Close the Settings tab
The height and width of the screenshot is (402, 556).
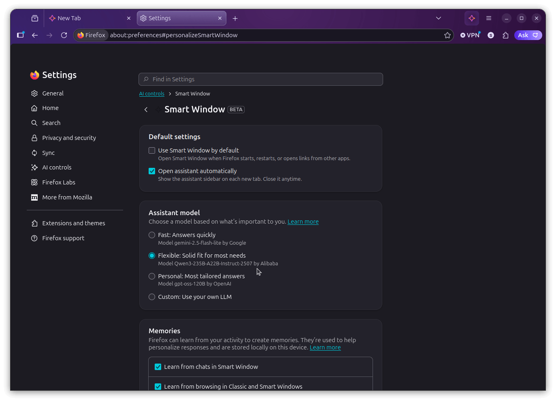click(x=220, y=18)
